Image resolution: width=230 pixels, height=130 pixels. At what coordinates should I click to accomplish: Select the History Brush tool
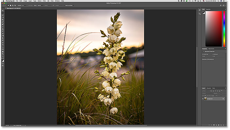[x=3, y=31]
